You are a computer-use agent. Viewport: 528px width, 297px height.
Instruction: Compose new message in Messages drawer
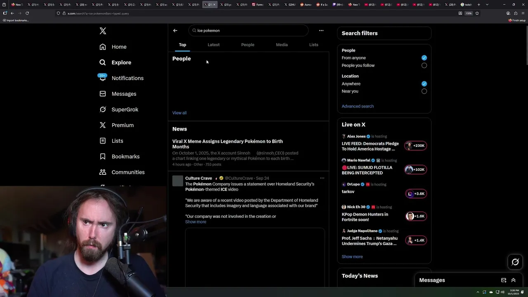[504, 280]
